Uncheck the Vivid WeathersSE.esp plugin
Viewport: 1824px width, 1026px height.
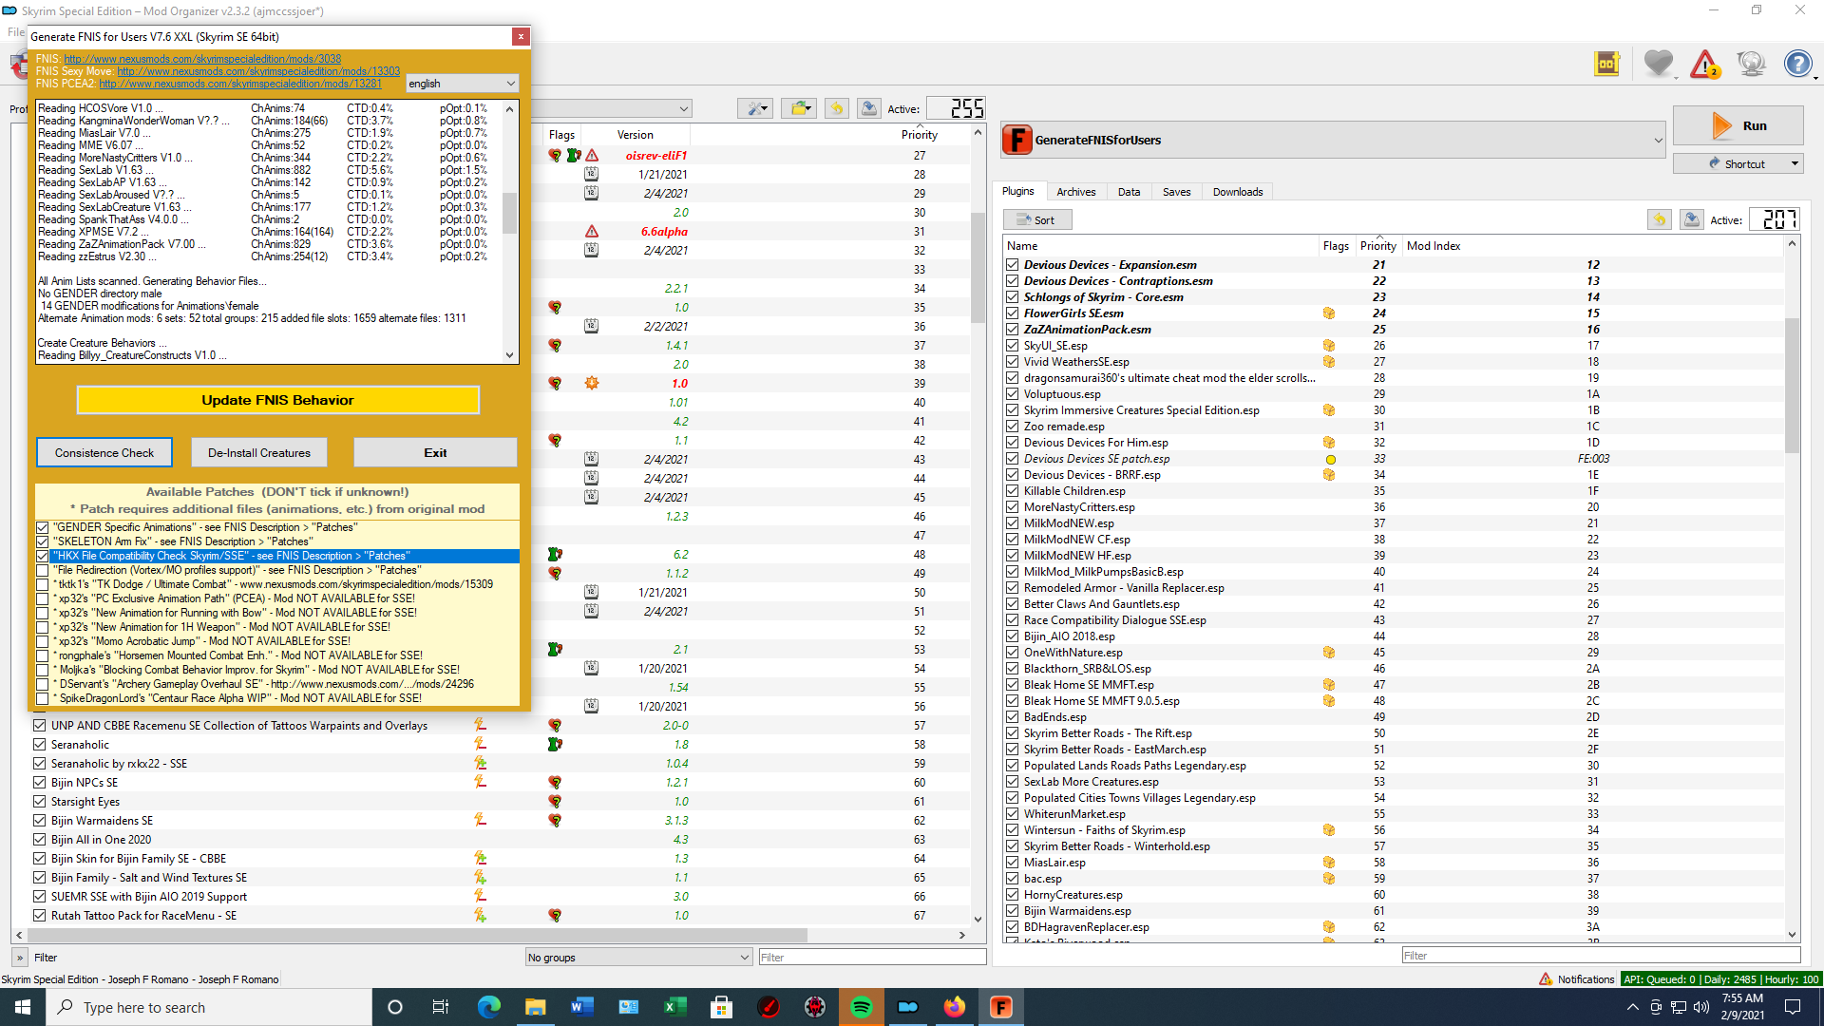click(1013, 362)
